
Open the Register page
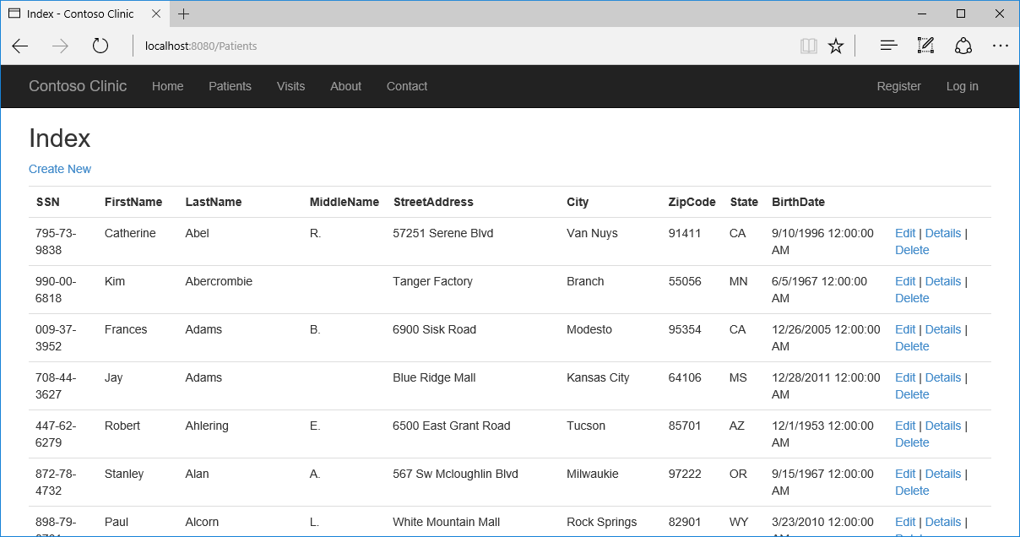(x=898, y=86)
